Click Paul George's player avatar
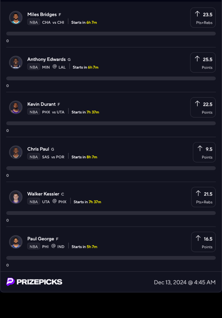This screenshot has height=318, width=222. pyautogui.click(x=16, y=242)
